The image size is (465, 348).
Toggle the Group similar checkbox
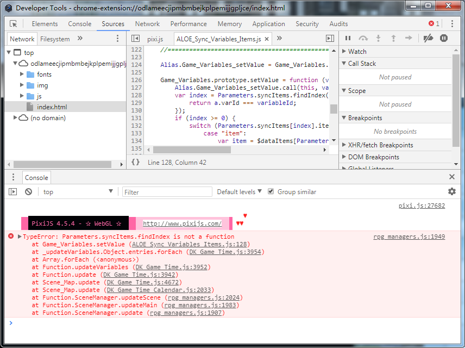point(271,191)
